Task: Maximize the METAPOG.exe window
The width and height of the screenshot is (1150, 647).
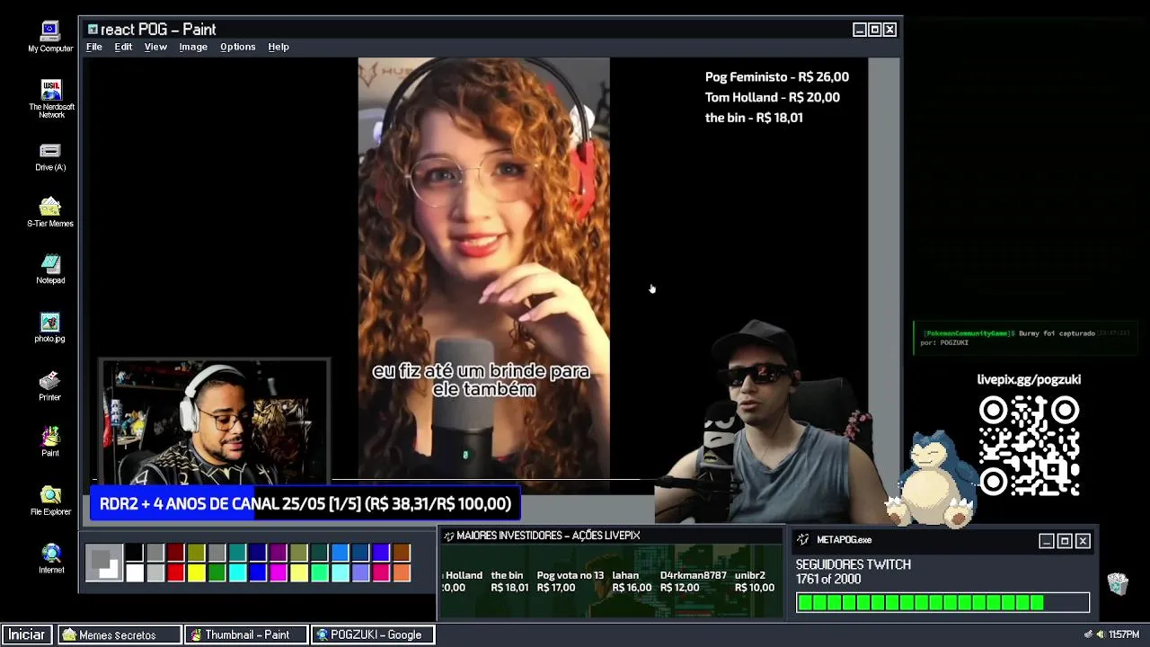Action: click(1065, 541)
